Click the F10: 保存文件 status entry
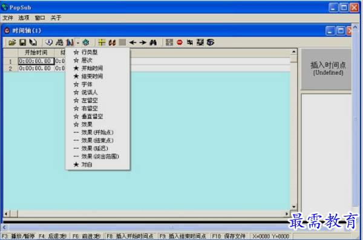The width and height of the screenshot is (363, 240). (229, 236)
